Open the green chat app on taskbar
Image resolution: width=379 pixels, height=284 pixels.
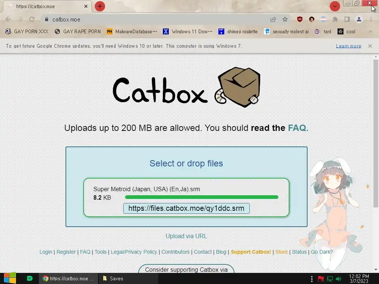pyautogui.click(x=30, y=278)
